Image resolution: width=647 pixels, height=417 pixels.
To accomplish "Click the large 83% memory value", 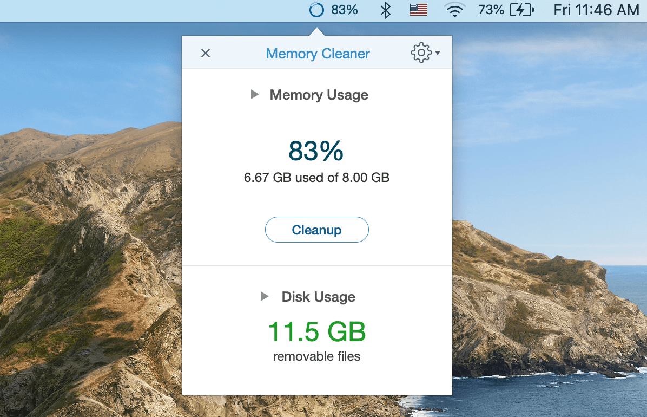I will click(316, 151).
